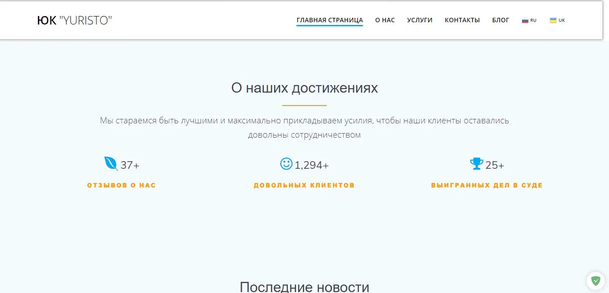Click the 25+ court cases counter
This screenshot has width=609, height=293.
click(494, 165)
